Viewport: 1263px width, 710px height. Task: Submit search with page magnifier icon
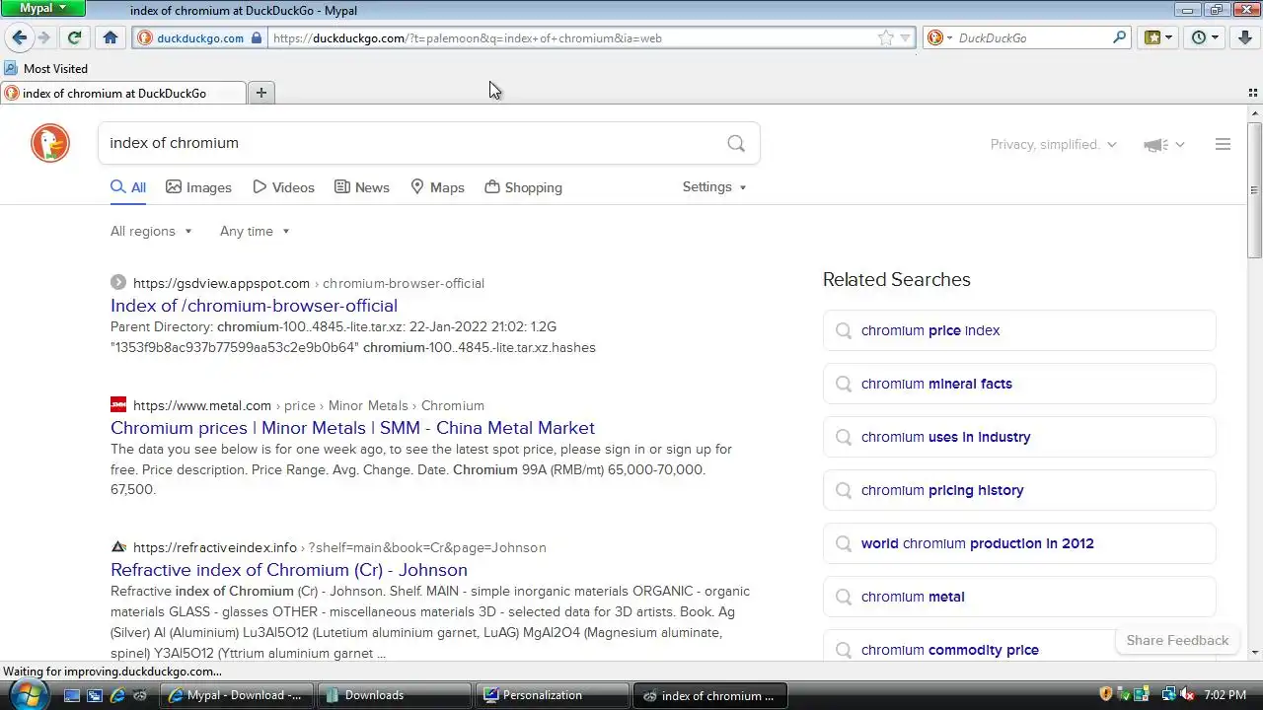pyautogui.click(x=736, y=143)
